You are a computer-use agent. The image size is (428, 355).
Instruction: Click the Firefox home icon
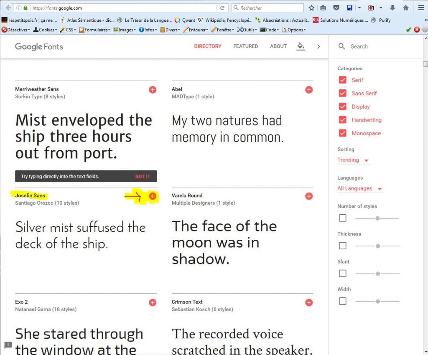click(x=405, y=8)
